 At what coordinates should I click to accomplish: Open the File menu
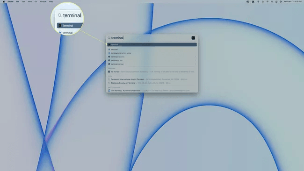[17, 1]
